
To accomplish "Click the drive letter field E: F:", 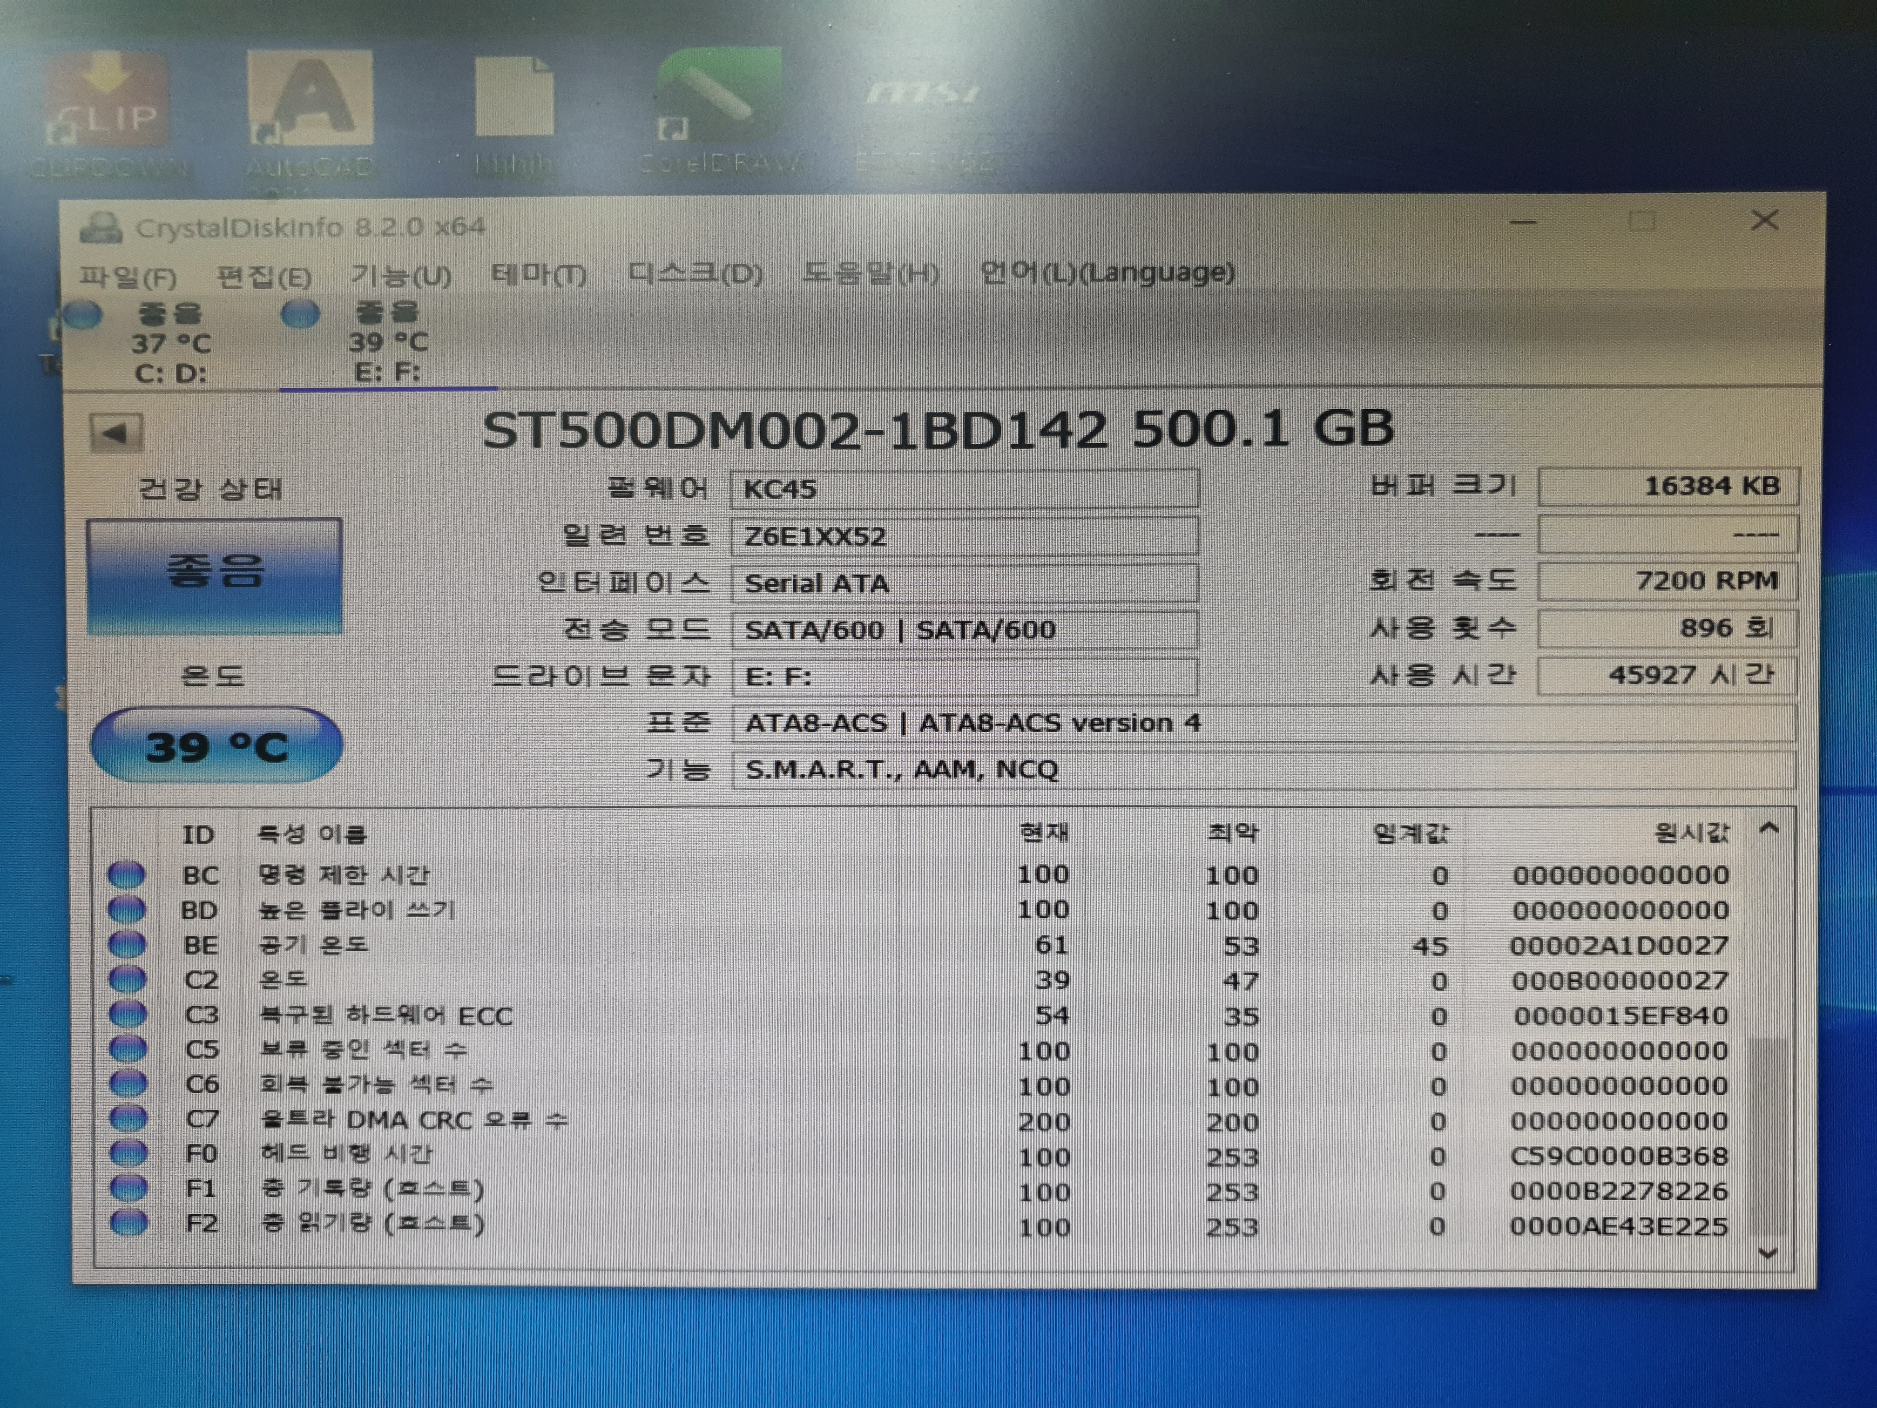I will pos(965,677).
